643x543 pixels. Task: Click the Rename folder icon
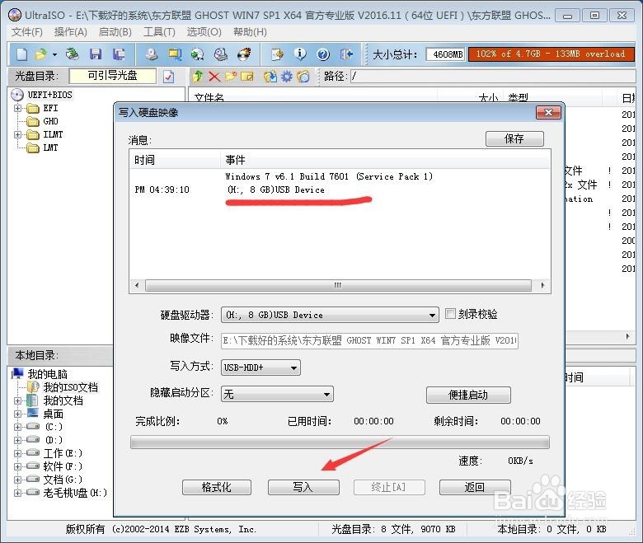(x=247, y=77)
